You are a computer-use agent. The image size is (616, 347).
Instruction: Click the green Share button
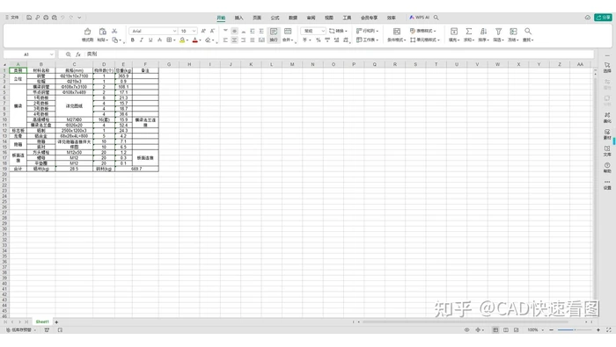click(603, 18)
